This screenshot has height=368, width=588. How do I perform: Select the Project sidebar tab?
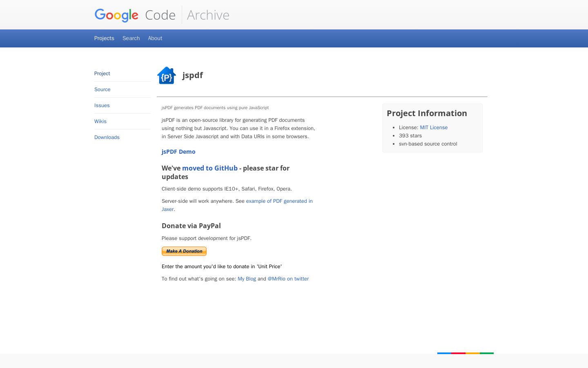[x=102, y=74]
